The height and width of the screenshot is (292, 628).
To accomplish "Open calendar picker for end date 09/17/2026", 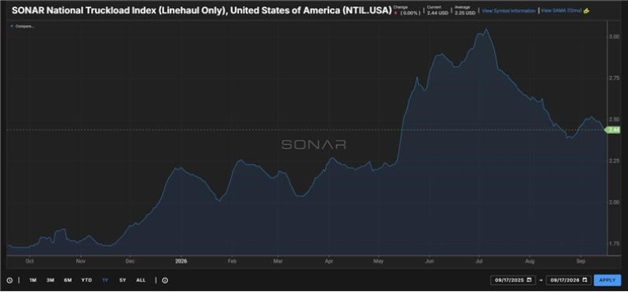I will [x=584, y=280].
